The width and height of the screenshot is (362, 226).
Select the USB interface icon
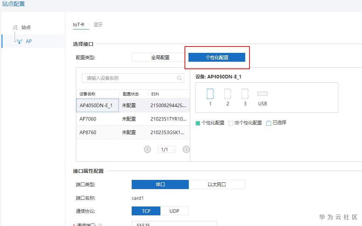263,94
